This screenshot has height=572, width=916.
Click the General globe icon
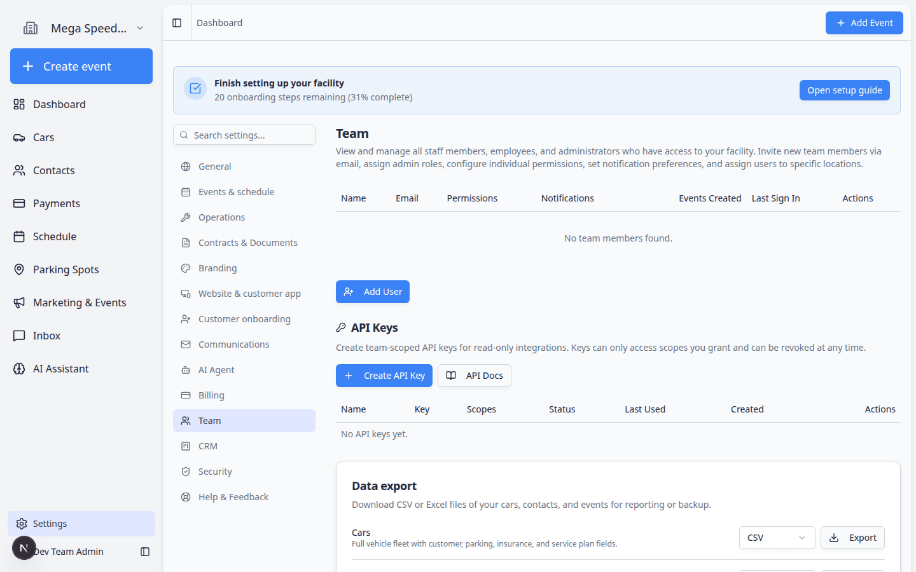click(x=186, y=167)
